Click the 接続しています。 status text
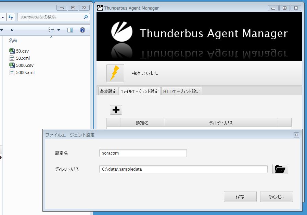Viewport: 307px width, 215px height. click(x=145, y=73)
